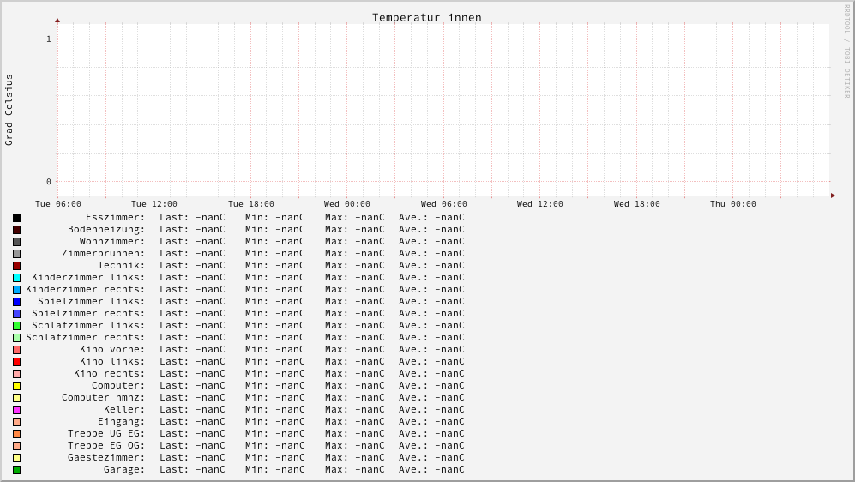Click the Technik row's Max value
855x482 pixels.
(355, 266)
